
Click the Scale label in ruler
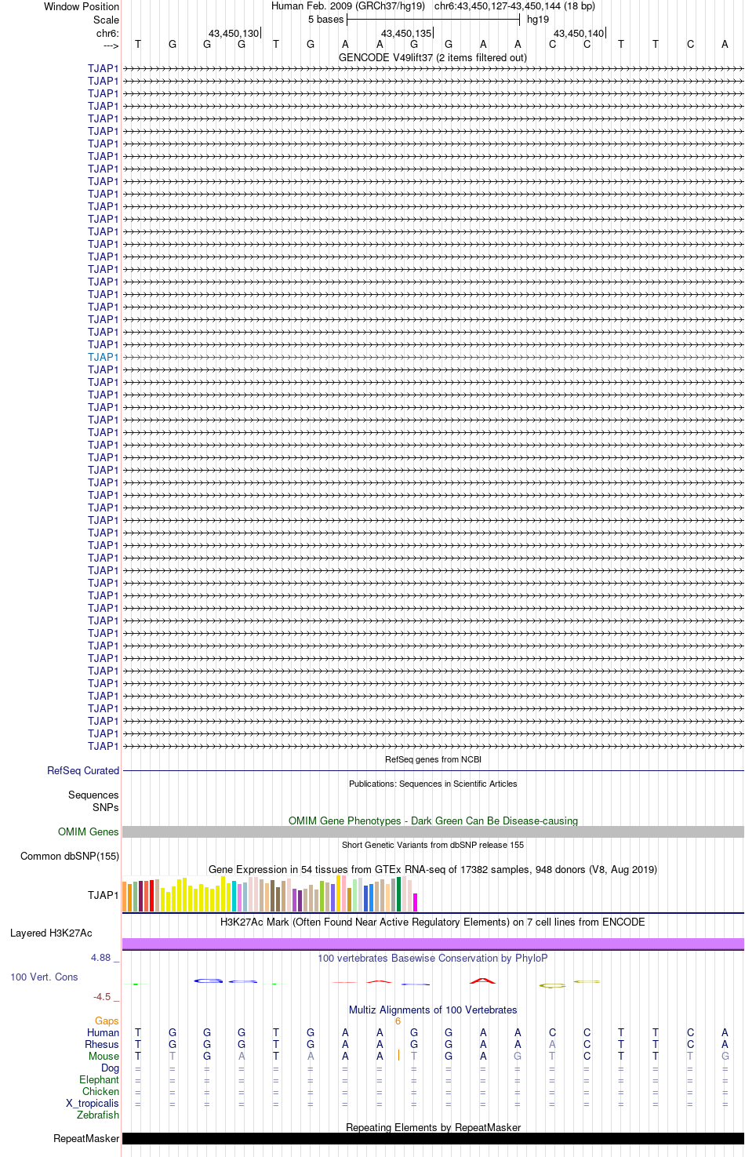[x=107, y=20]
